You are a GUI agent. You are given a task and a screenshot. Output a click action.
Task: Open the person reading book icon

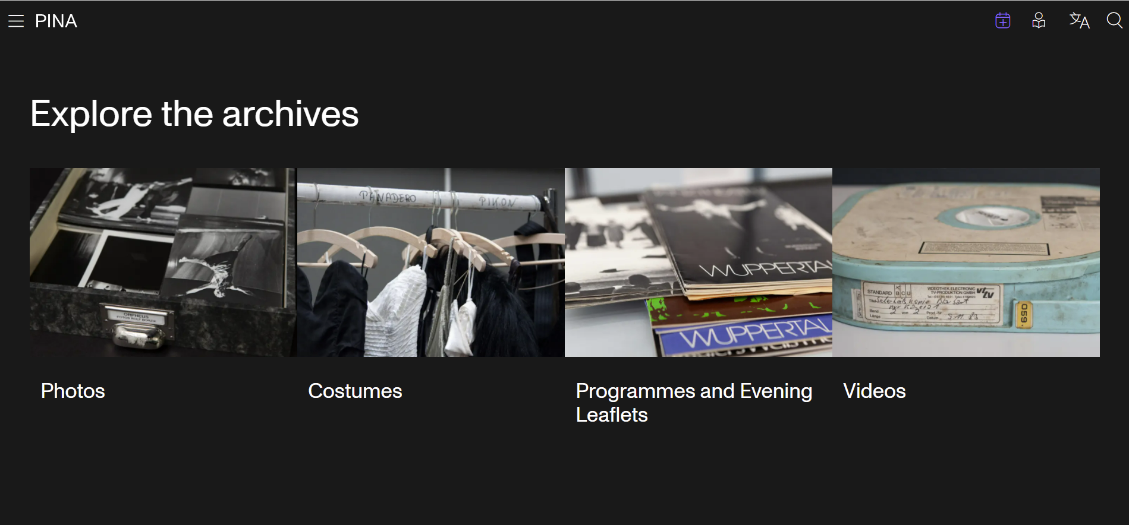coord(1039,21)
